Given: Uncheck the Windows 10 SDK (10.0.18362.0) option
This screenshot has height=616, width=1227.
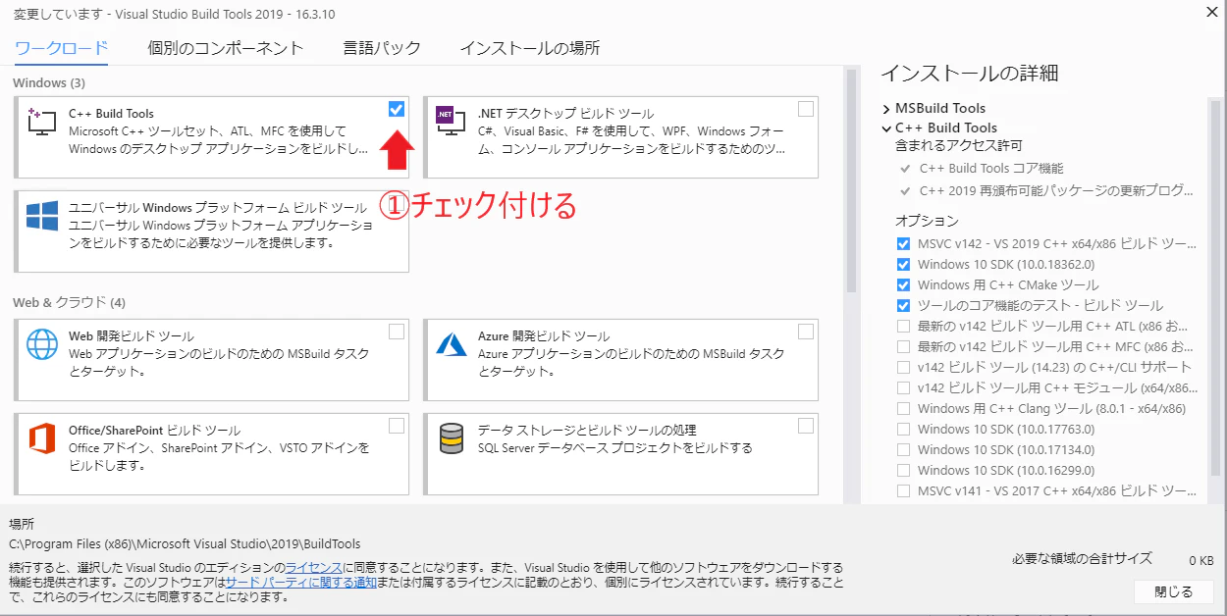Looking at the screenshot, I should click(x=903, y=264).
